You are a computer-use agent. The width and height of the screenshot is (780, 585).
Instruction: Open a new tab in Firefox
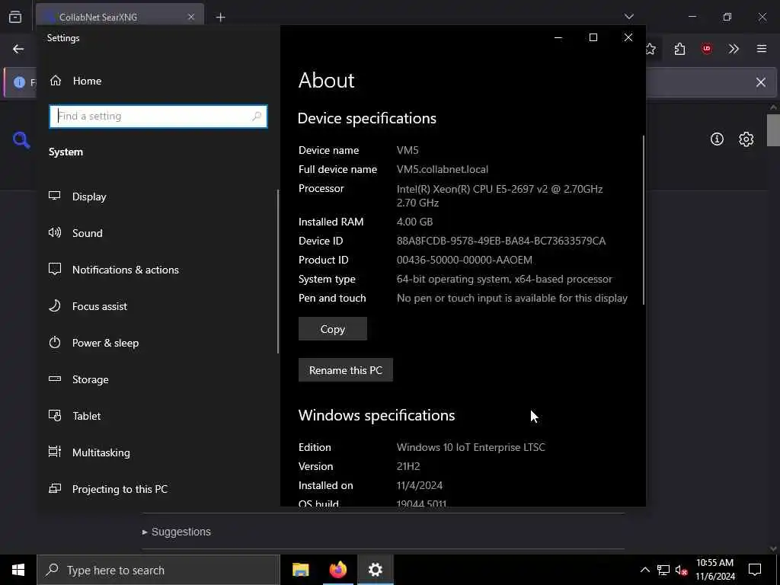(x=220, y=18)
